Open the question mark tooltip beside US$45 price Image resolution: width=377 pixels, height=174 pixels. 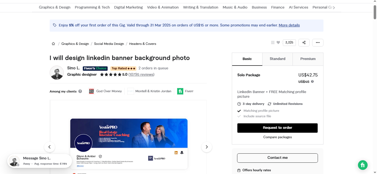pyautogui.click(x=312, y=81)
